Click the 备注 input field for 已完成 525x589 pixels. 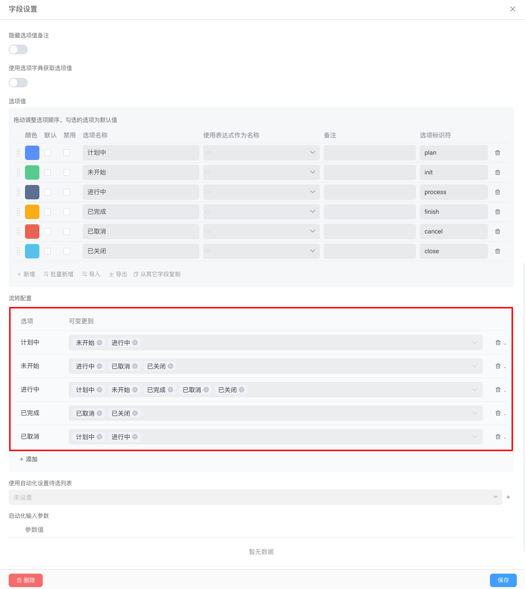(x=369, y=211)
